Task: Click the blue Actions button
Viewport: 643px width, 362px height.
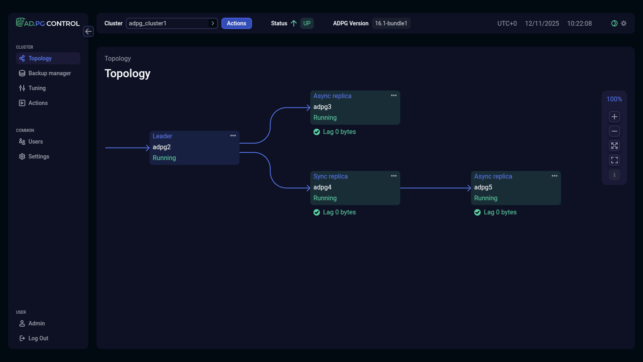Action: (236, 23)
